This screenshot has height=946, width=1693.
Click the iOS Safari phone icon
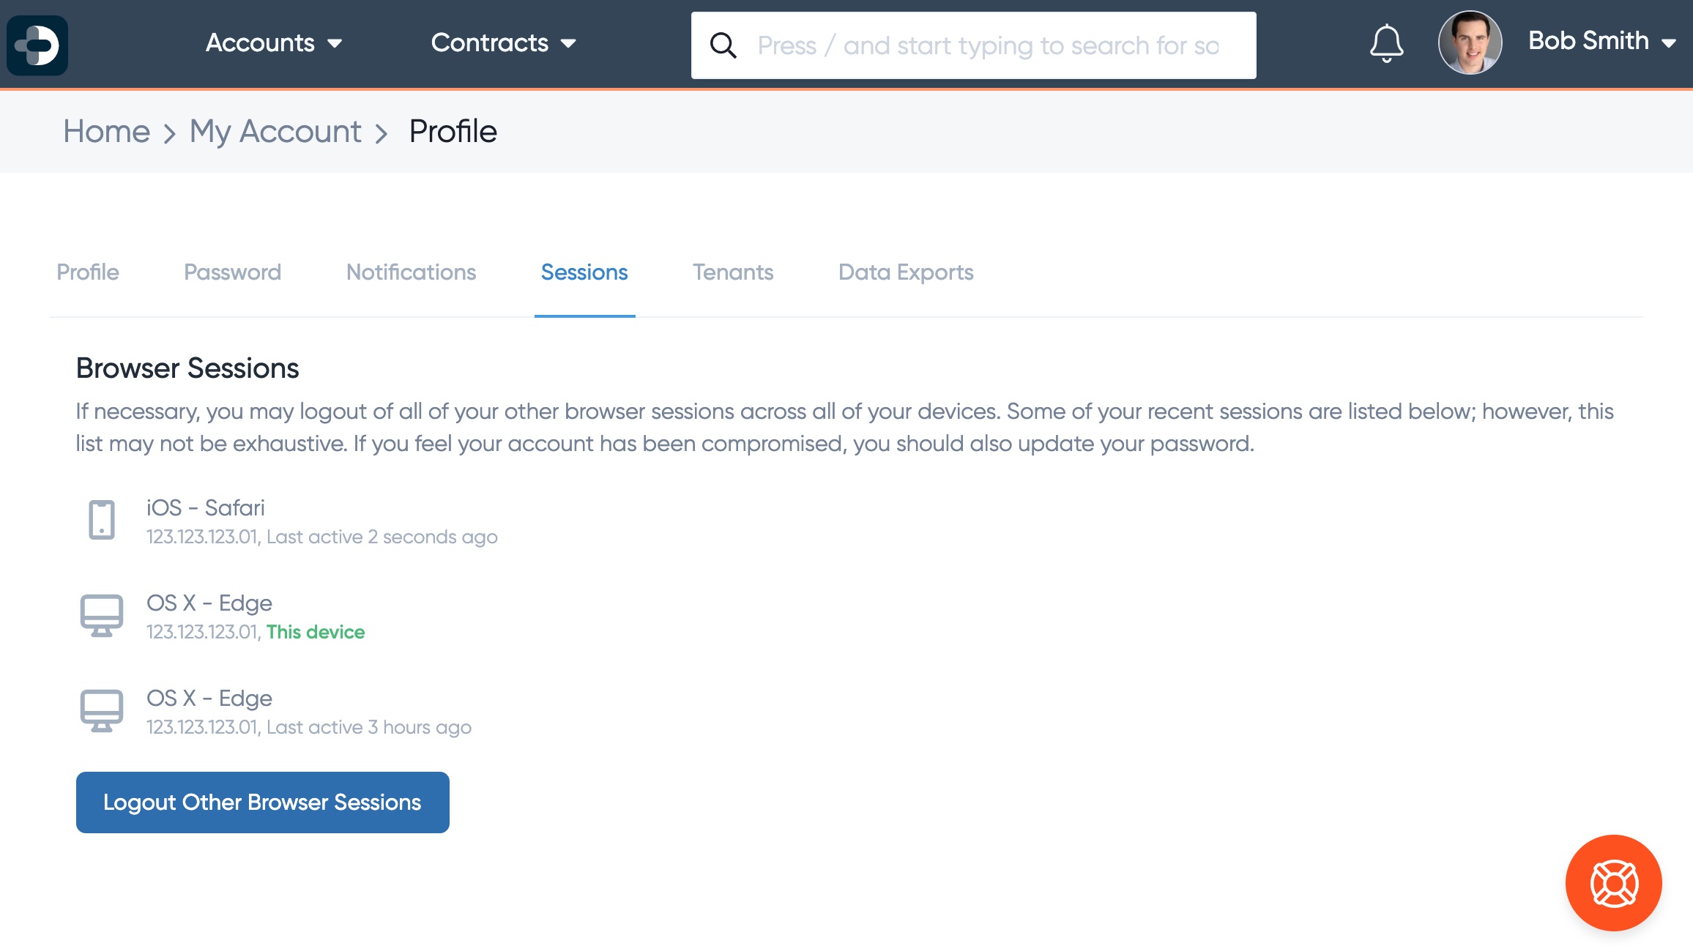(102, 520)
